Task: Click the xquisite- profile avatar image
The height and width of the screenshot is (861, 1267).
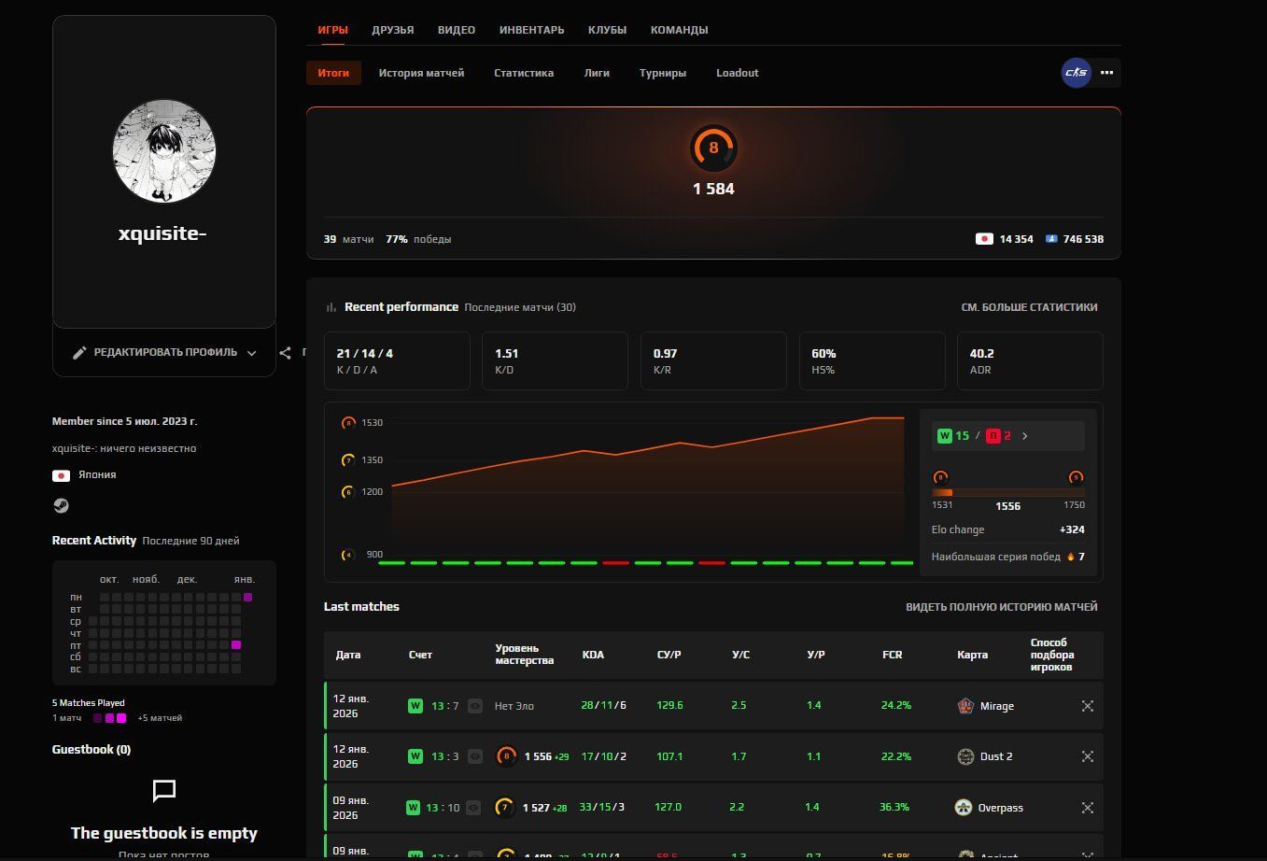Action: tap(164, 151)
